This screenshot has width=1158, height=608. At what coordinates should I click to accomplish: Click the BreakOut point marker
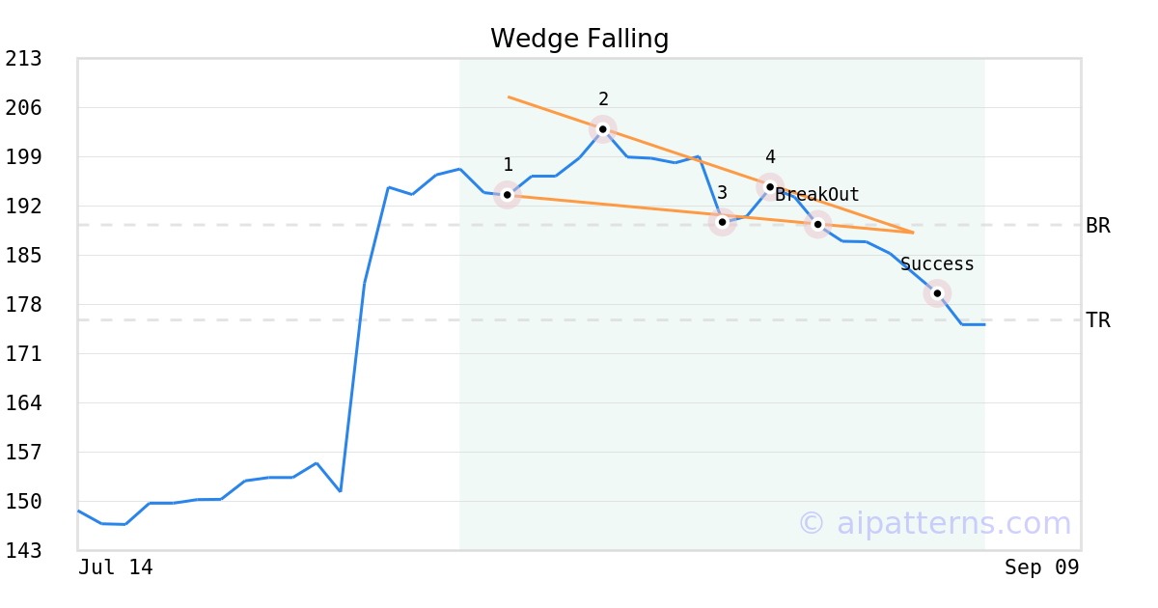click(817, 224)
